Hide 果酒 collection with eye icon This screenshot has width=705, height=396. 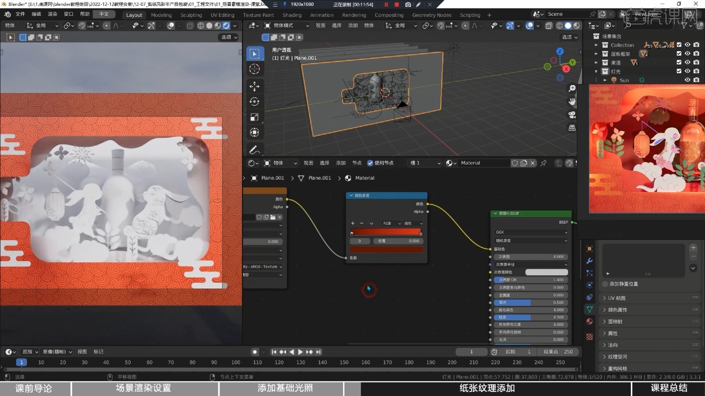coord(687,62)
